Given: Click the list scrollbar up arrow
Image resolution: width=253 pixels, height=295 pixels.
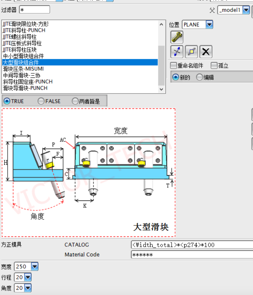Looking at the screenshot, I should coord(161,24).
